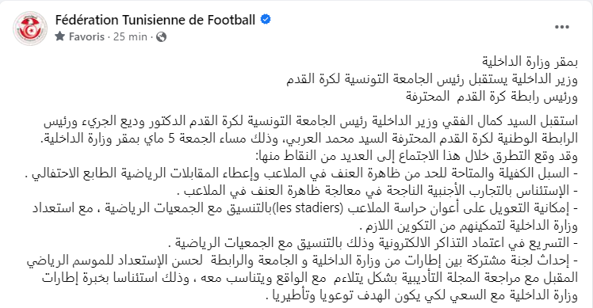
Task: Click the line وقد وقع التطرق خلال هذا الاجتماع
Action: (x=416, y=156)
